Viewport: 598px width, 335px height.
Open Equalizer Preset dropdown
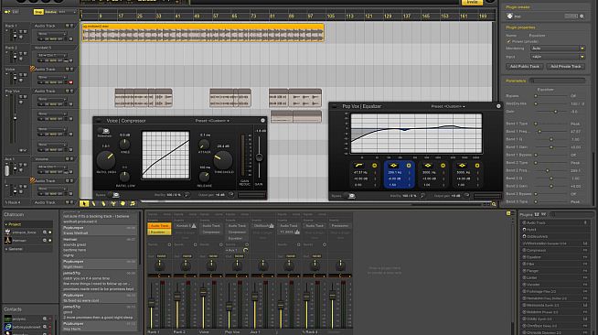pyautogui.click(x=448, y=106)
